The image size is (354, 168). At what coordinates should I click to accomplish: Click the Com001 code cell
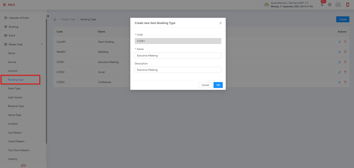click(x=61, y=42)
